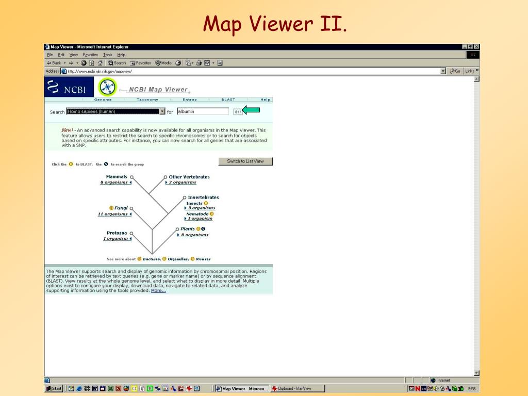Expand Mammals 8 organisms list
Viewport: 528px width, 396px height.
click(116, 183)
